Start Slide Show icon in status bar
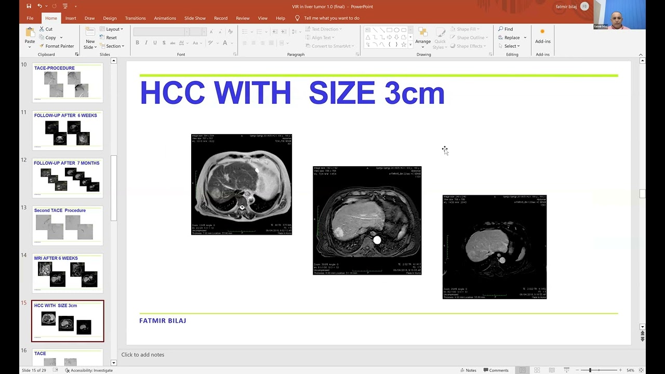The image size is (665, 374). click(x=566, y=370)
